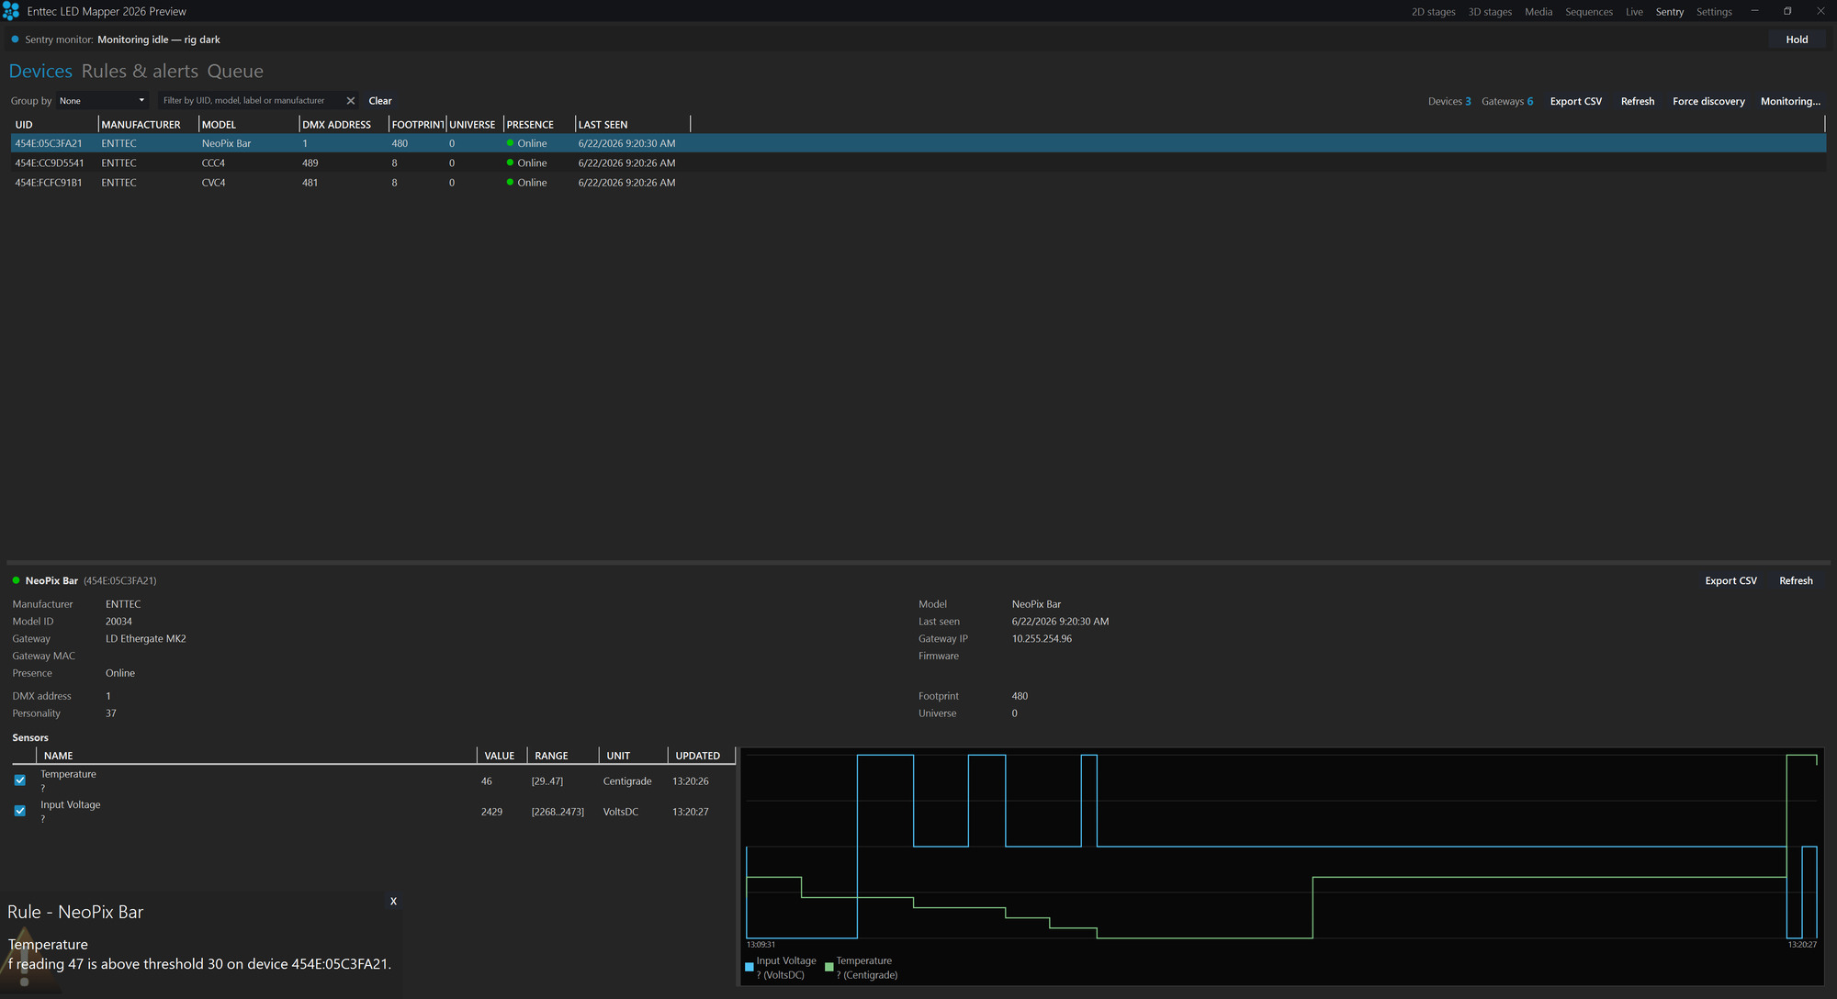Select the Sentry tab
The image size is (1837, 999).
pos(1670,12)
